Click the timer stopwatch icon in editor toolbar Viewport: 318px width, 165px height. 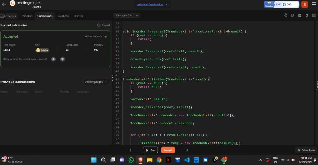coord(285,15)
